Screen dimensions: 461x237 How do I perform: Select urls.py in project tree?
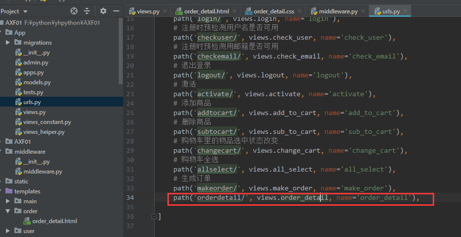32,102
